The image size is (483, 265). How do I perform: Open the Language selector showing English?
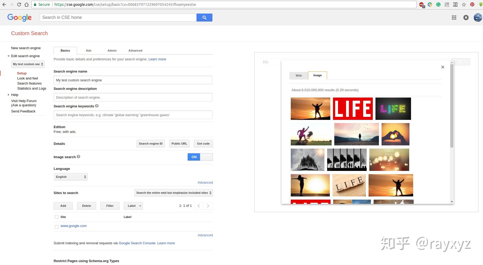point(70,176)
